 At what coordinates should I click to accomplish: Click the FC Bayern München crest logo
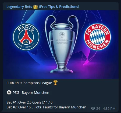97,37
